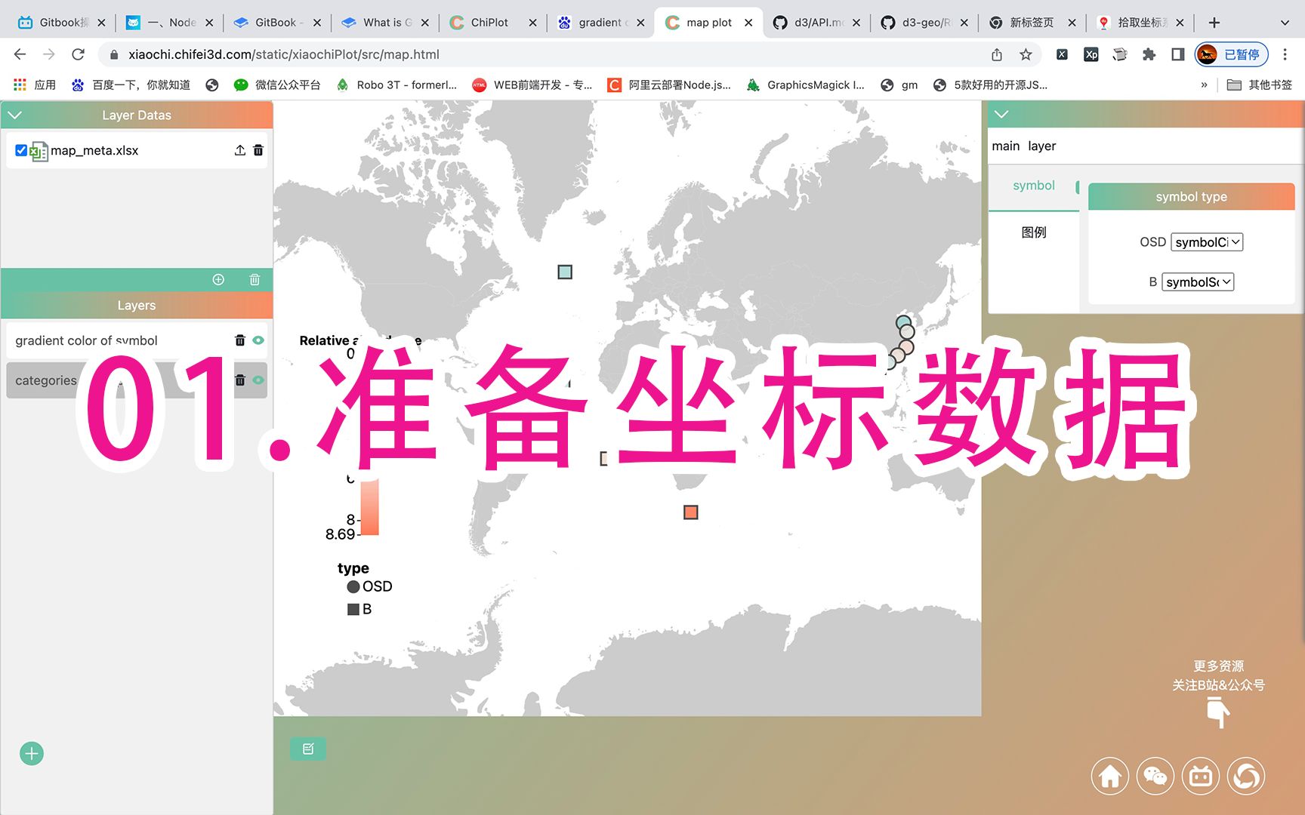
Task: Switch to the d3/API.md GitHub tab
Action: (816, 23)
